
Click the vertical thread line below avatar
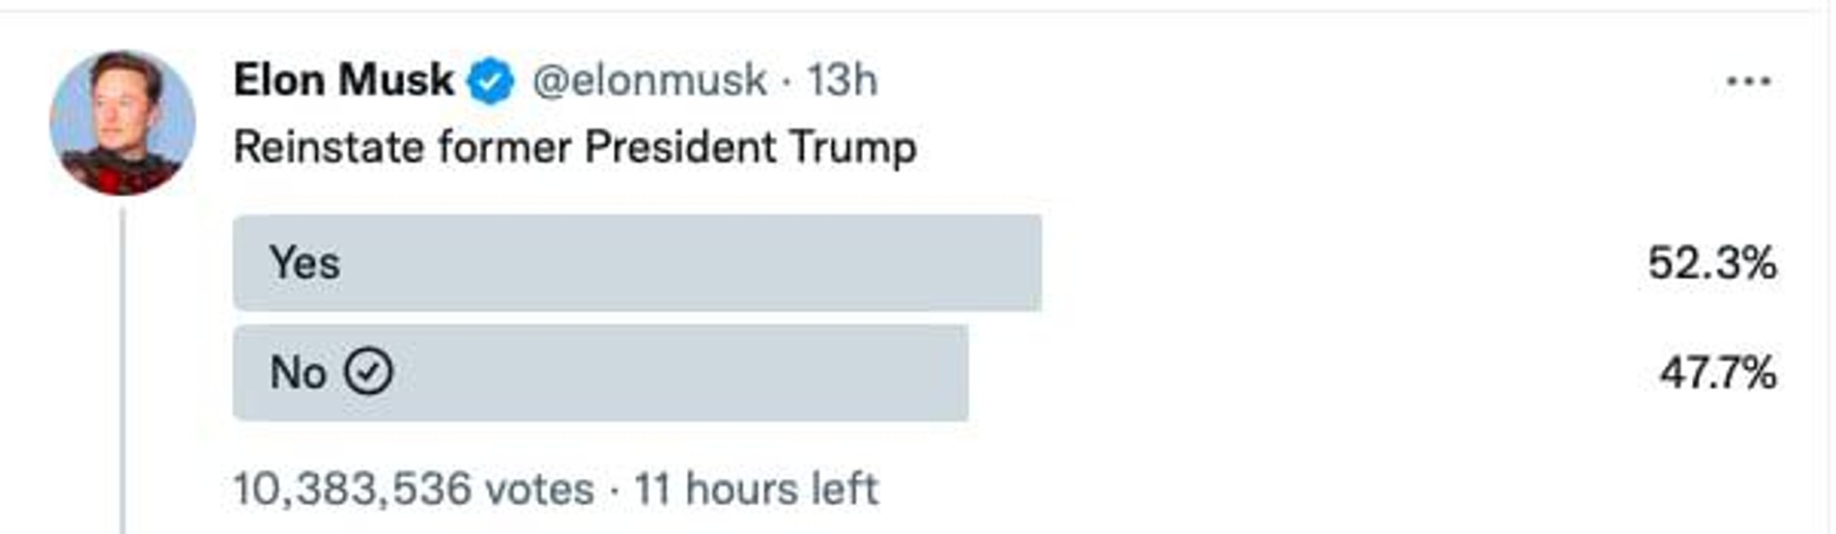coord(123,367)
